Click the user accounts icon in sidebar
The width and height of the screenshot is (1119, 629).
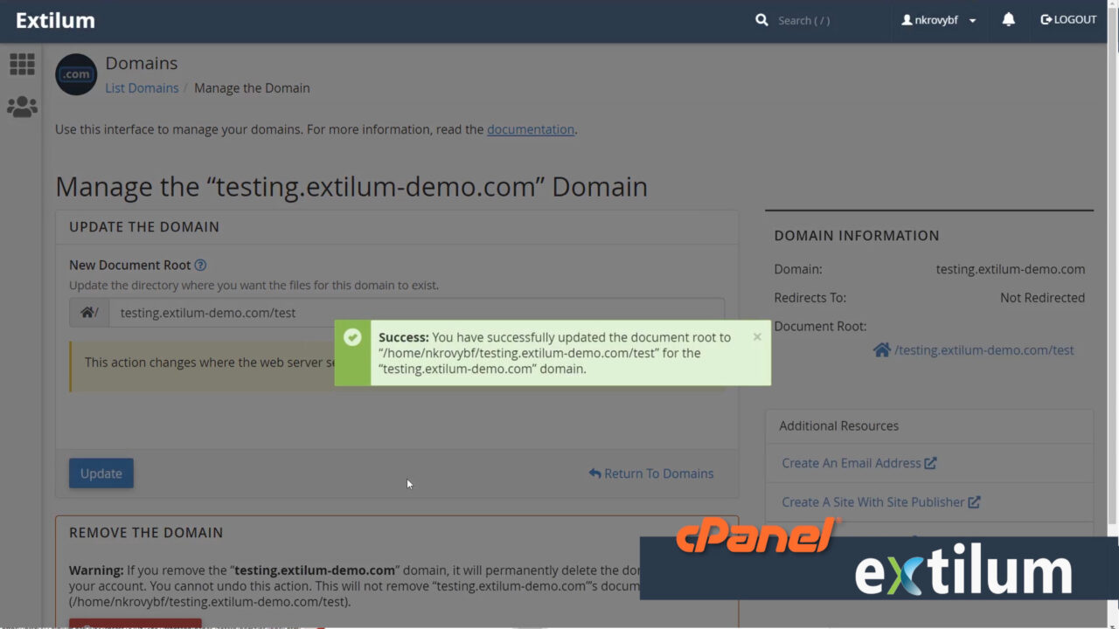[21, 106]
